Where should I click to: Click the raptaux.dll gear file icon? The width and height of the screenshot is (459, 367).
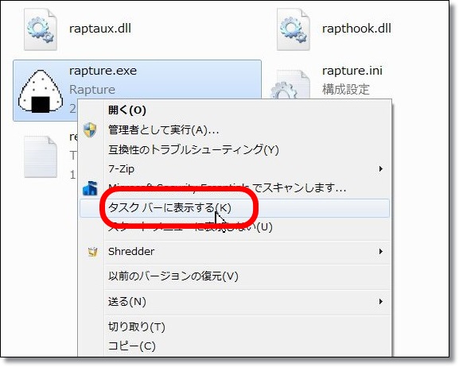(x=41, y=29)
